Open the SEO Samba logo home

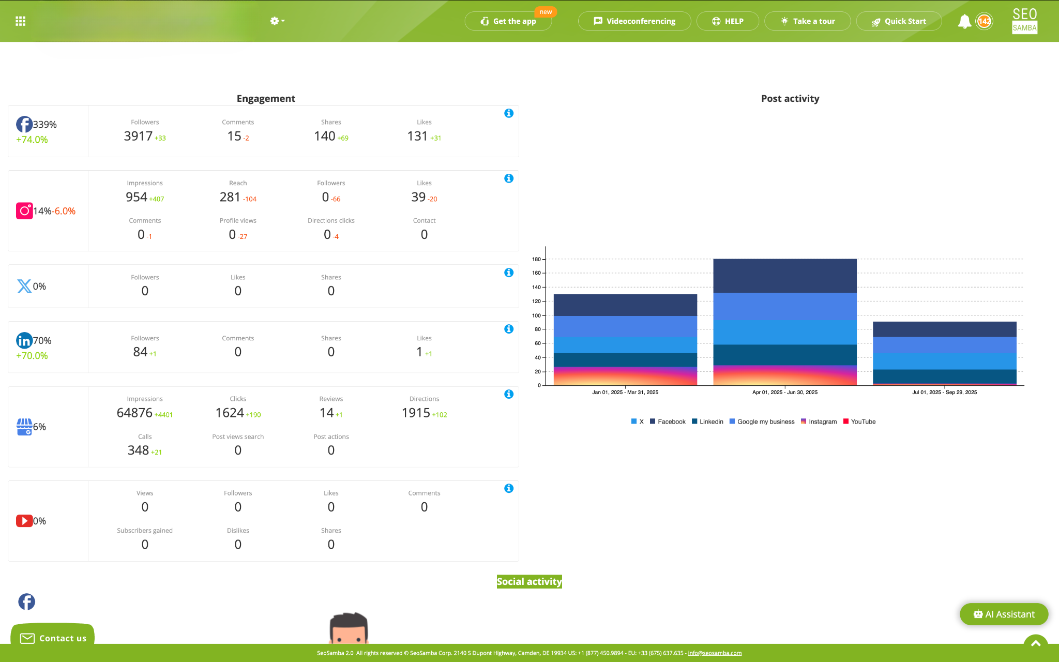1024,21
